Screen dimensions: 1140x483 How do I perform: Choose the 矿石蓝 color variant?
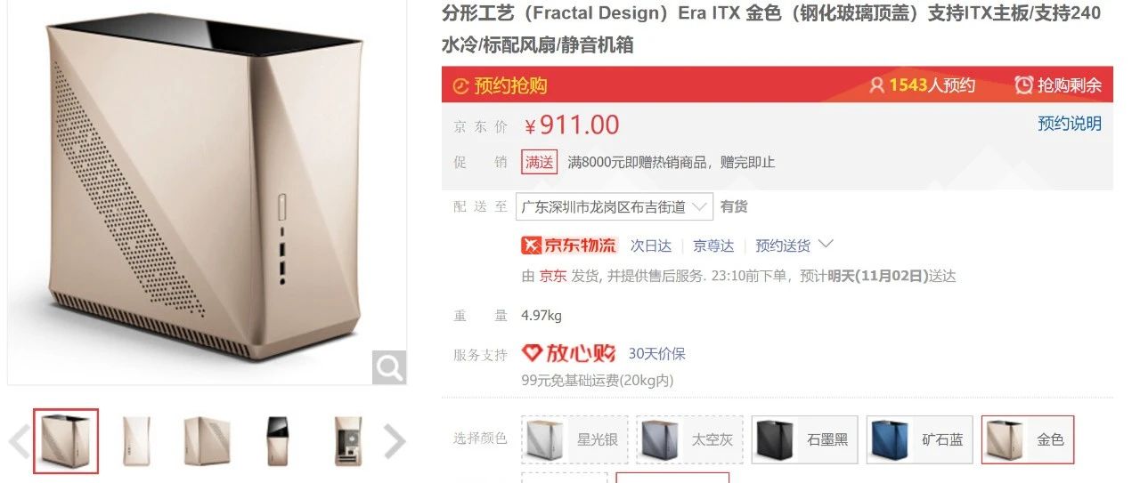(x=919, y=439)
